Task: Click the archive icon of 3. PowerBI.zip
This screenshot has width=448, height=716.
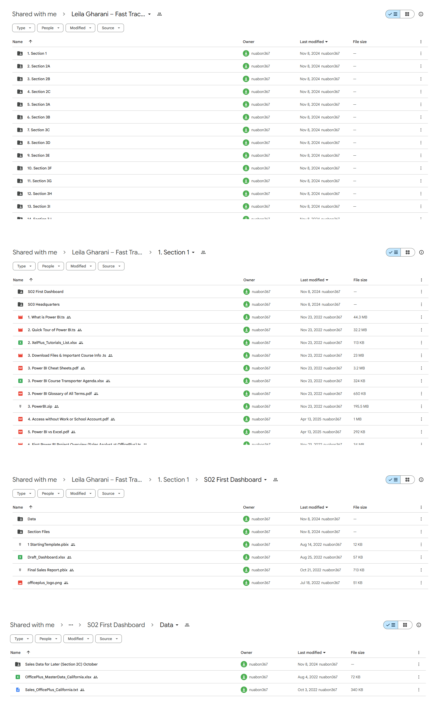Action: [20, 407]
